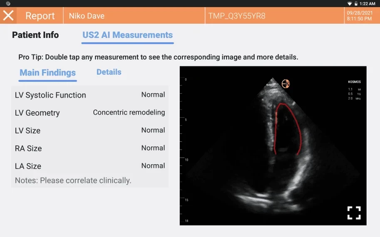Switch to the Patient Info tab
Screen dimensions: 380x237
click(x=35, y=35)
